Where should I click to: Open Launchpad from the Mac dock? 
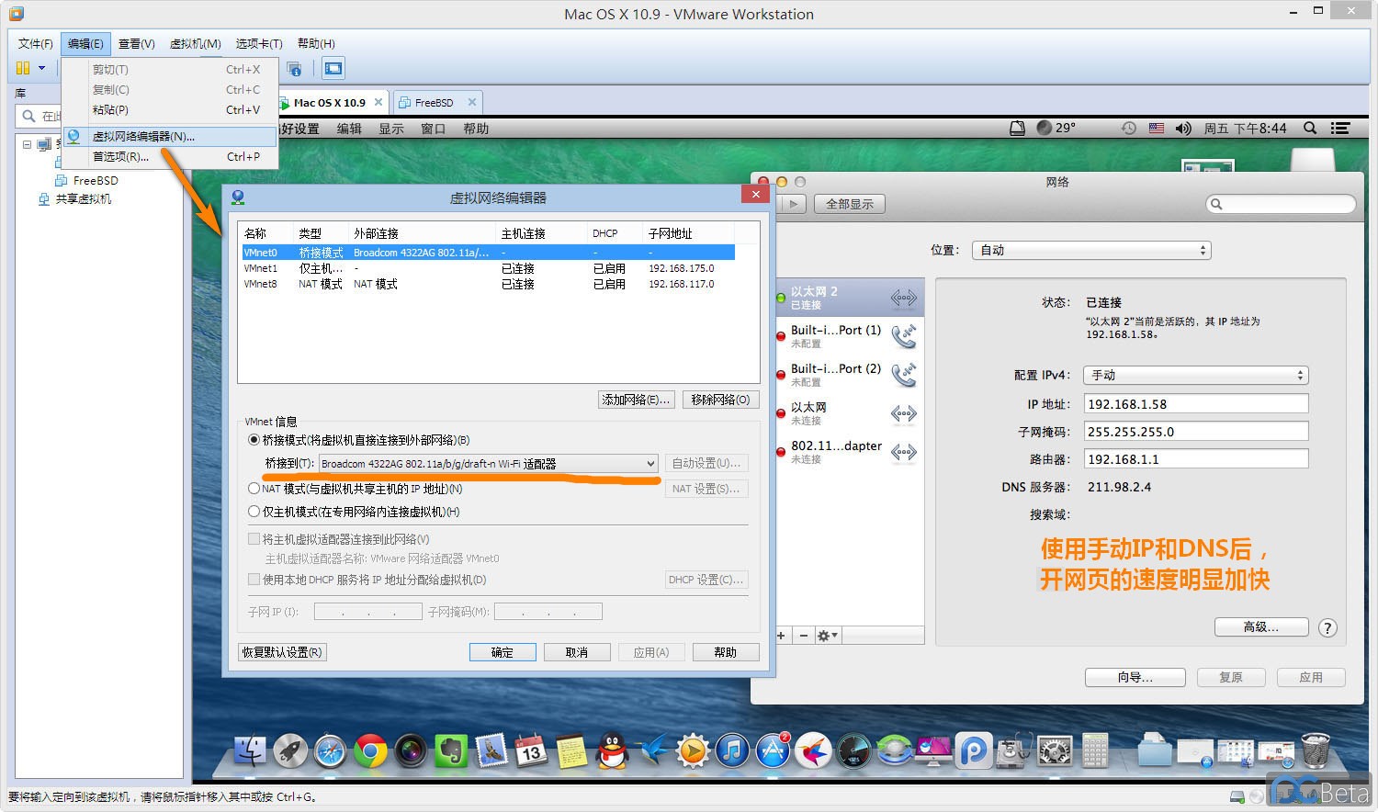[x=290, y=751]
